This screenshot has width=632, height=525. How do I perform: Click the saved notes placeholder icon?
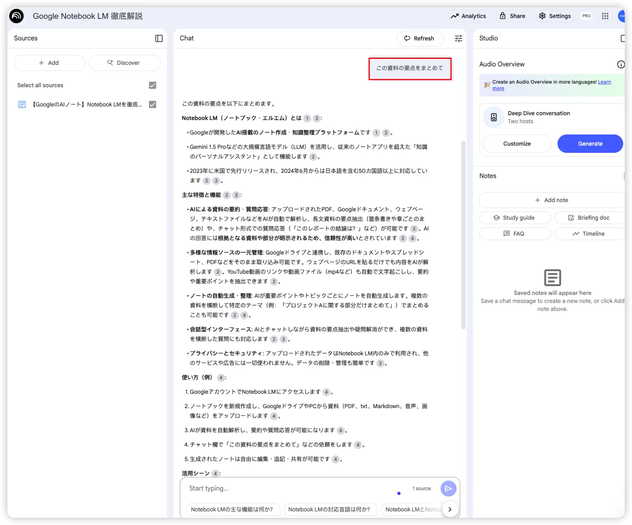coord(553,278)
